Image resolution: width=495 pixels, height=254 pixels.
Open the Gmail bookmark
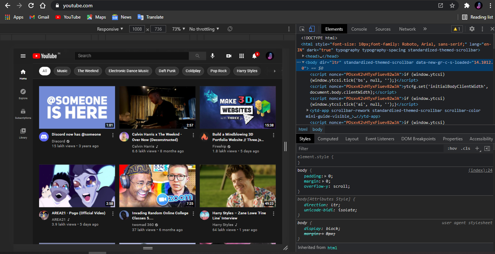click(39, 17)
